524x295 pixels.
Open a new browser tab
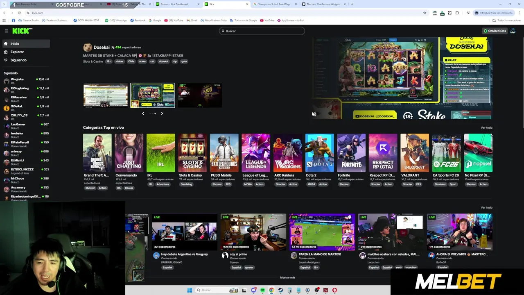(x=352, y=4)
